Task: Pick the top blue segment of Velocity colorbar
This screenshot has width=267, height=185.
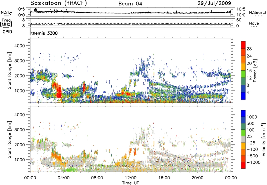Action: [x=243, y=114]
